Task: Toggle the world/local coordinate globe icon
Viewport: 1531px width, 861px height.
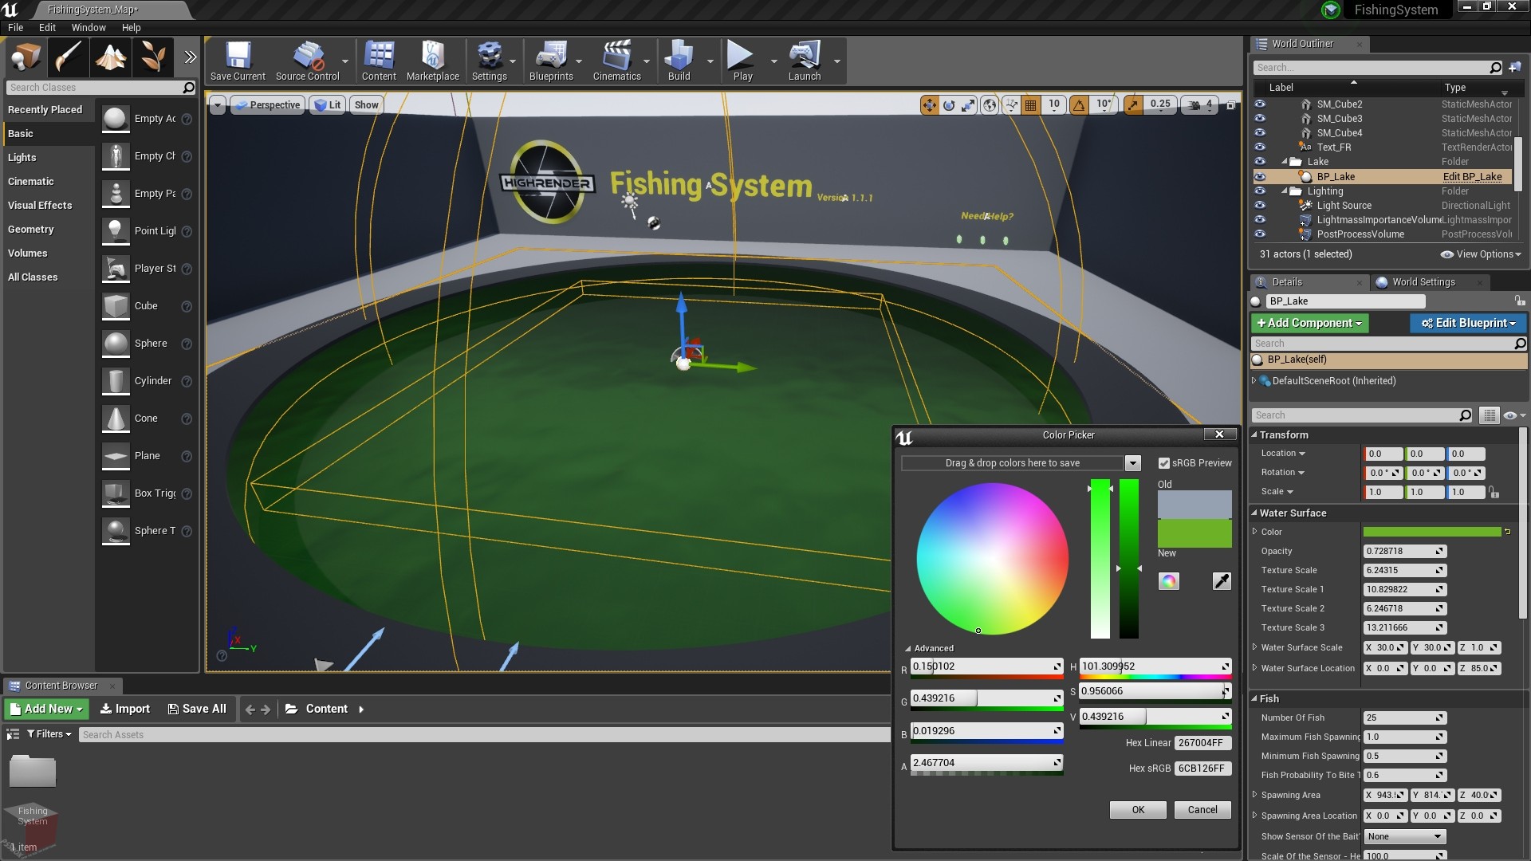Action: 990,104
